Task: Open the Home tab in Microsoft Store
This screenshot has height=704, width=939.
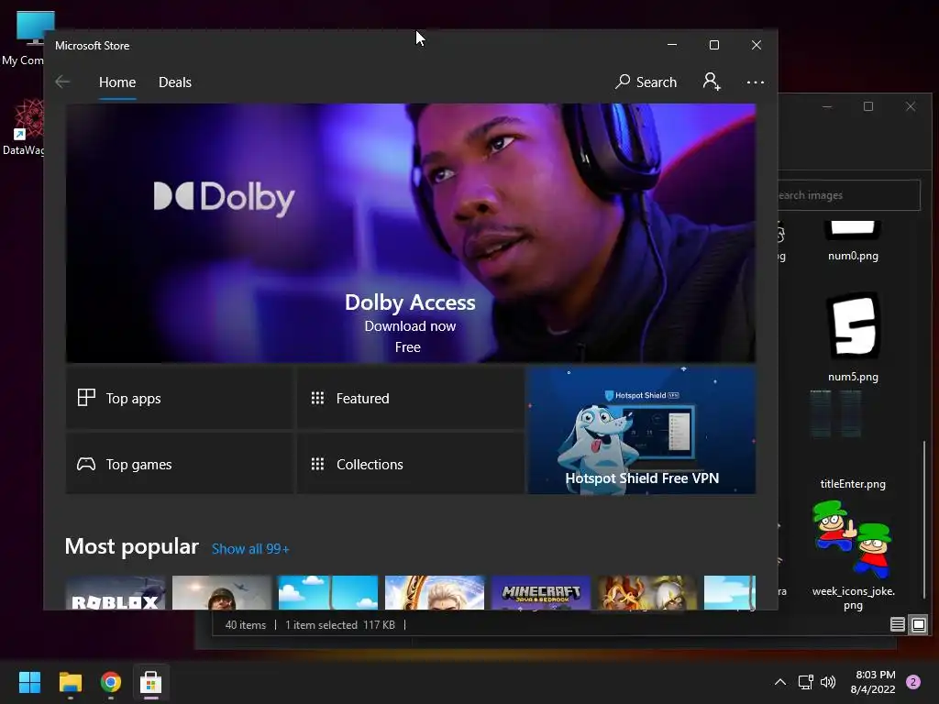Action: tap(117, 82)
